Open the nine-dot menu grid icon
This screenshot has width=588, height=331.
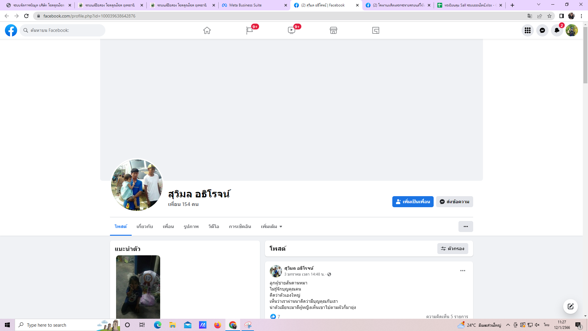pos(528,30)
